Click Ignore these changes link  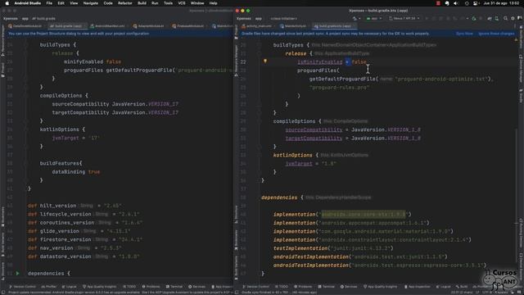(496, 34)
